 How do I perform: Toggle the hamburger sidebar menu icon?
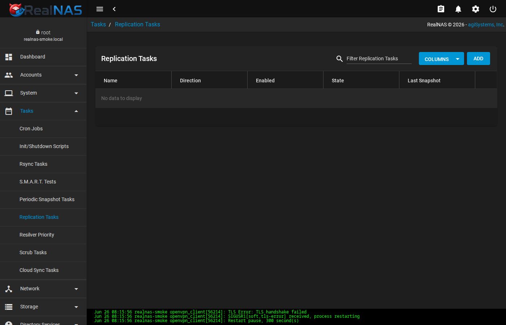tap(100, 9)
